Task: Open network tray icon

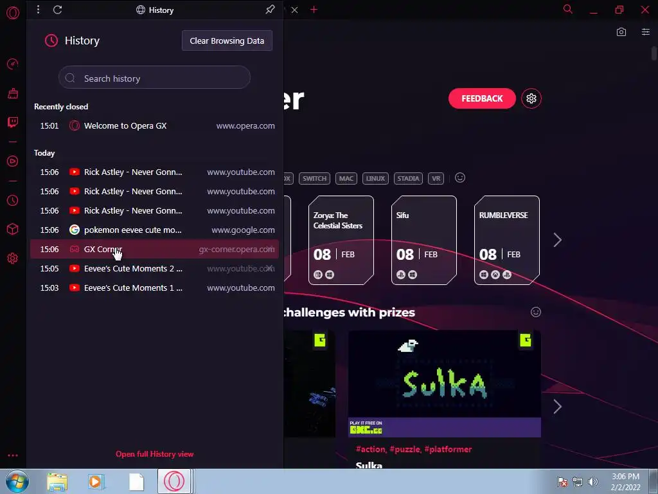Action: click(578, 482)
